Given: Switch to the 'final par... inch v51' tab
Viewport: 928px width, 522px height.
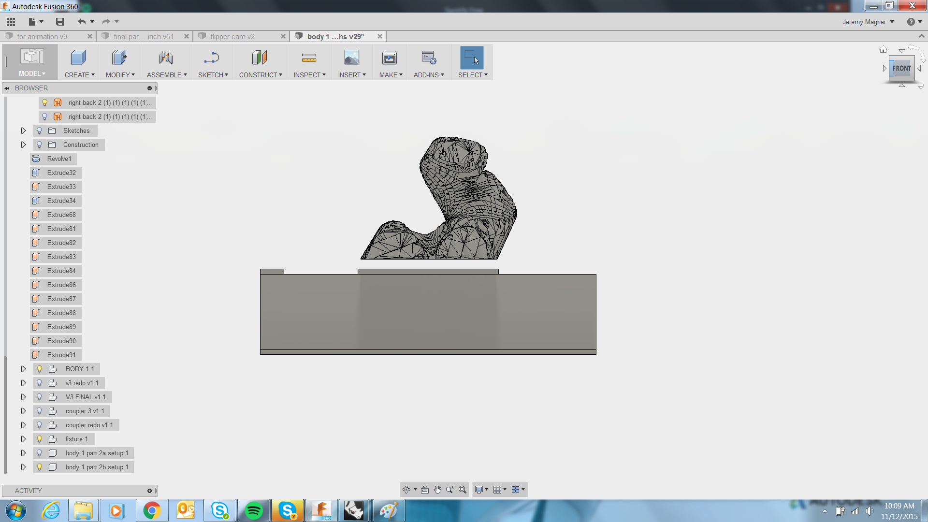Looking at the screenshot, I should coord(144,36).
